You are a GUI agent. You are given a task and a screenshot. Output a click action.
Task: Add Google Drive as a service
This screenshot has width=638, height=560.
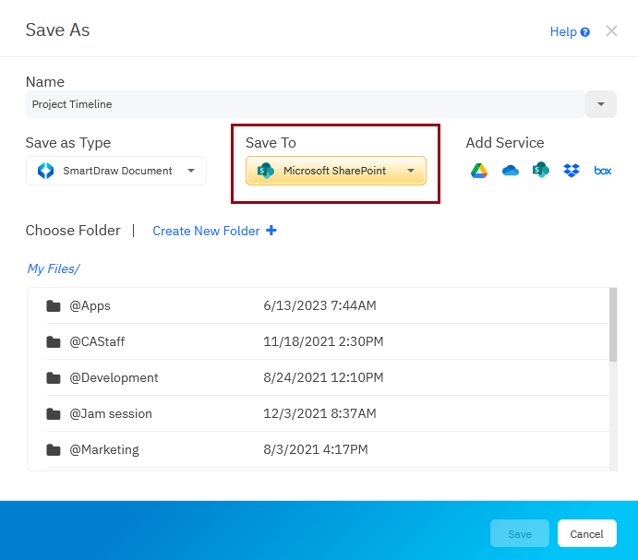478,171
